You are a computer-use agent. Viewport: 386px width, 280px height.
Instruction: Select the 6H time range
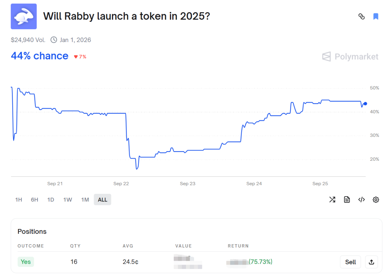click(34, 199)
